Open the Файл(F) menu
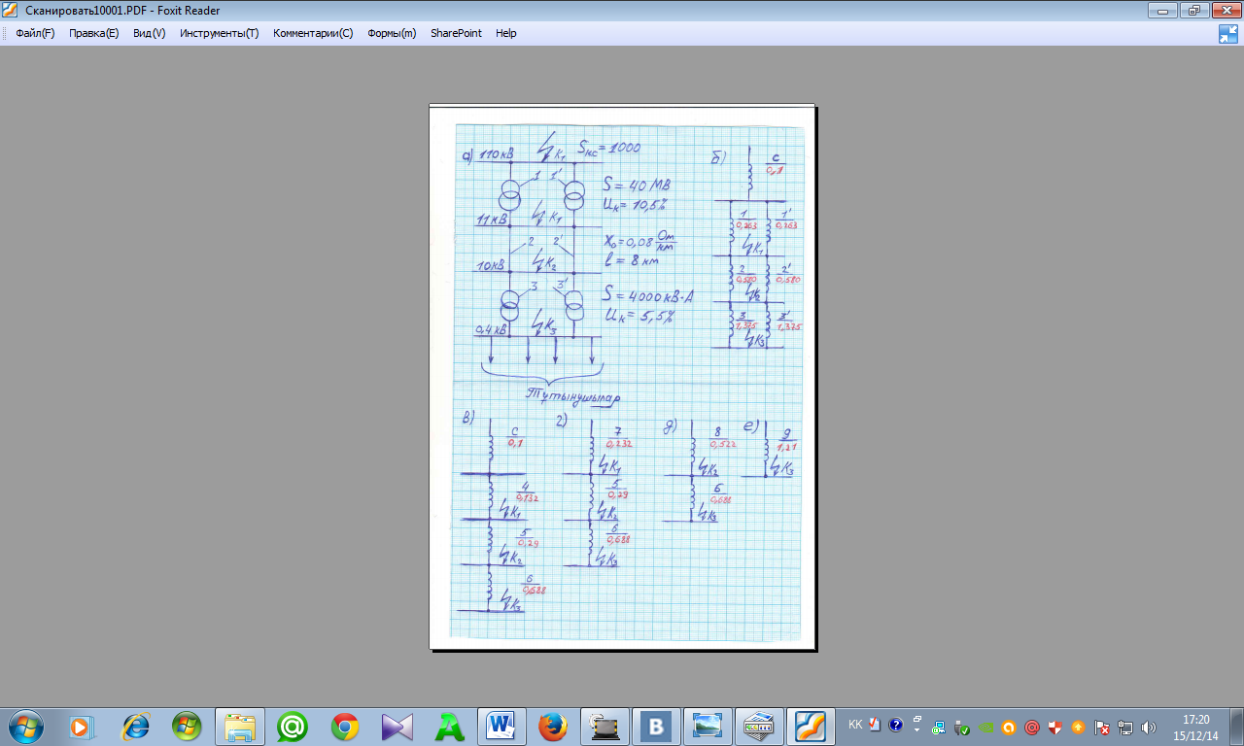 tap(35, 33)
